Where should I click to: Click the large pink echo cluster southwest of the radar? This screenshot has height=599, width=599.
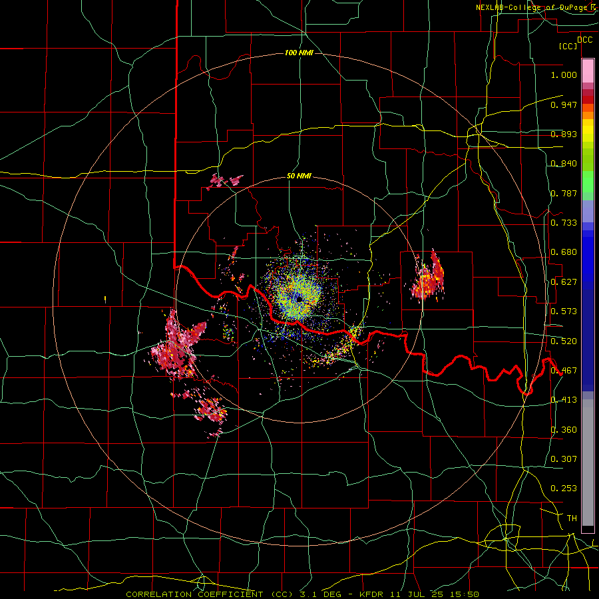pos(178,345)
